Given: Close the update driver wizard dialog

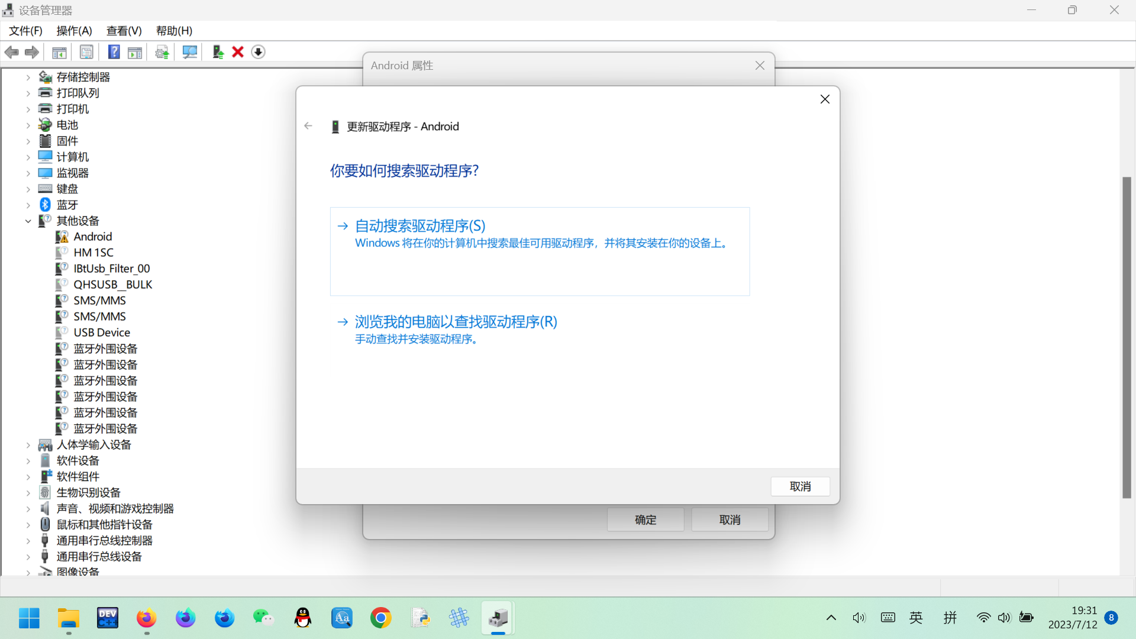Looking at the screenshot, I should click(825, 99).
